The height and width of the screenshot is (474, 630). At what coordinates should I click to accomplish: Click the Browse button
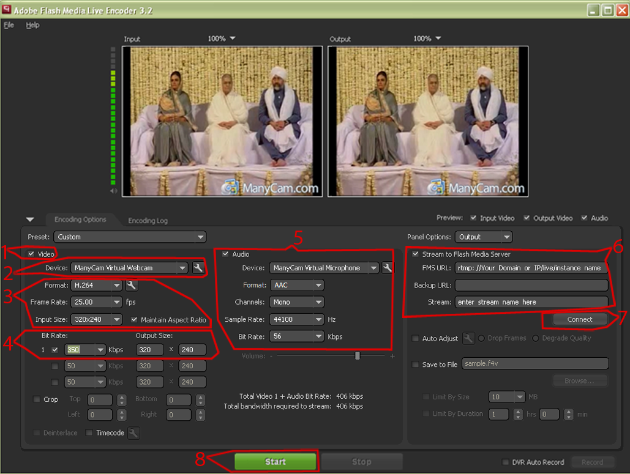(579, 380)
